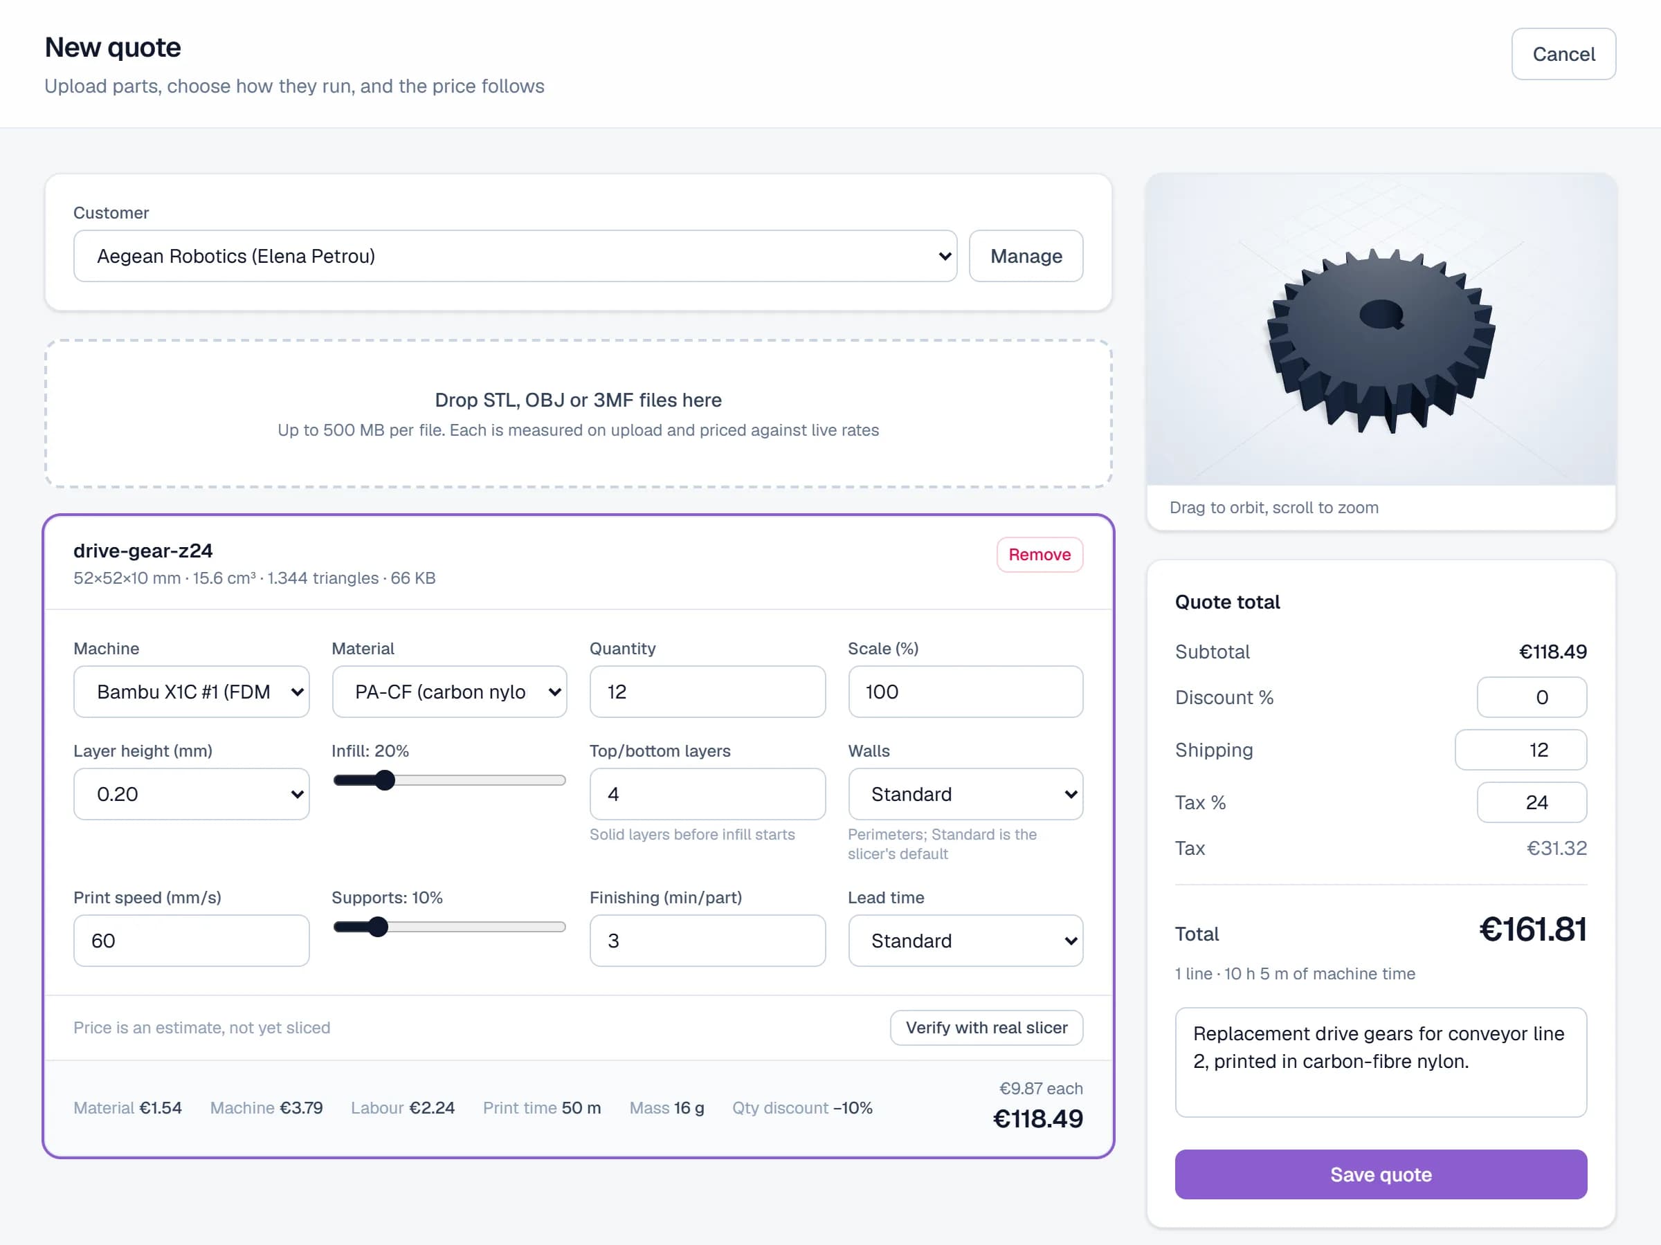Click the Quantity field
The width and height of the screenshot is (1661, 1245).
click(707, 692)
